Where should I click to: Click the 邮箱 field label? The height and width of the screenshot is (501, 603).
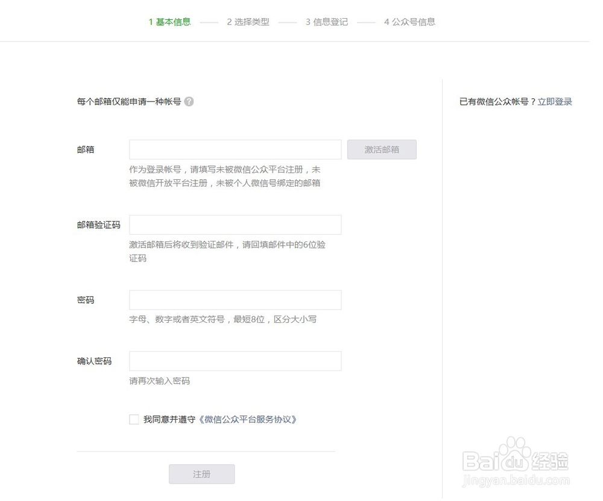86,149
